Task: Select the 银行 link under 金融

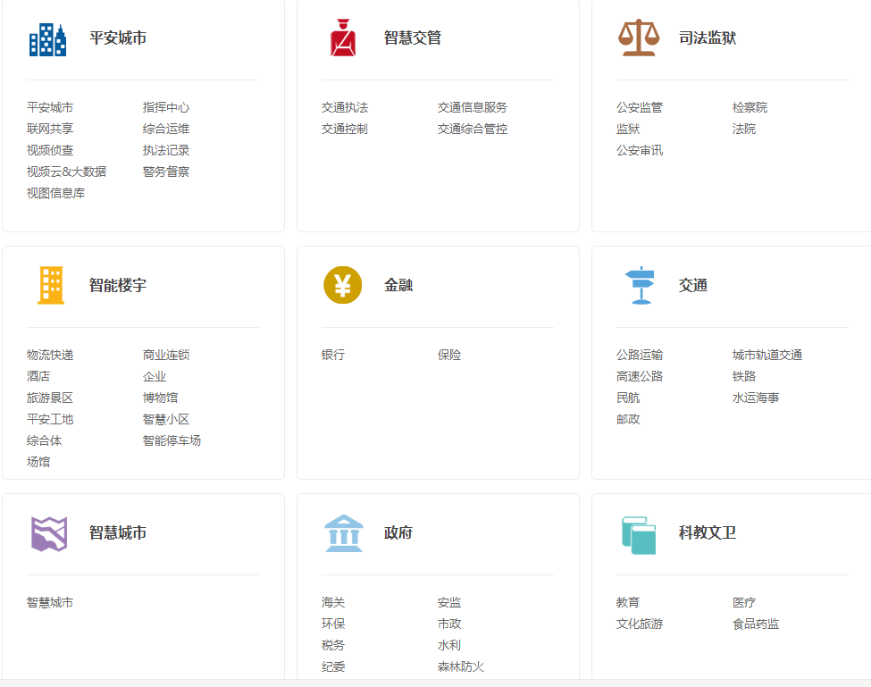Action: coord(333,355)
